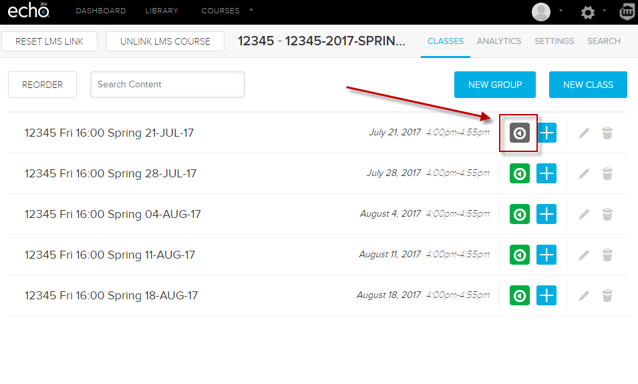
Task: Click the green capture icon for 18-AUG-17 class
Action: (x=520, y=296)
